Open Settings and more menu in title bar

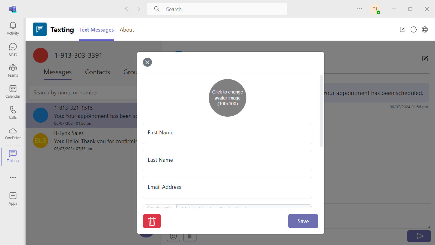pyautogui.click(x=359, y=9)
